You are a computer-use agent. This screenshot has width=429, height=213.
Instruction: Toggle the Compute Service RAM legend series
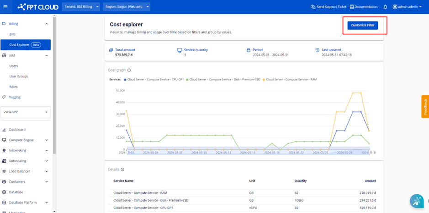tap(290, 80)
